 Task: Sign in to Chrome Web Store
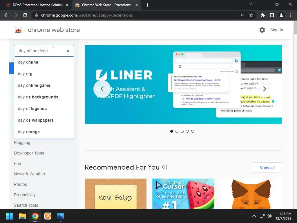pyautogui.click(x=276, y=30)
